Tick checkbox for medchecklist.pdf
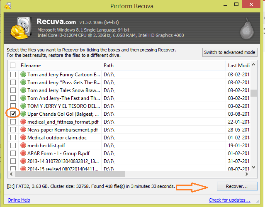 coord(13,146)
